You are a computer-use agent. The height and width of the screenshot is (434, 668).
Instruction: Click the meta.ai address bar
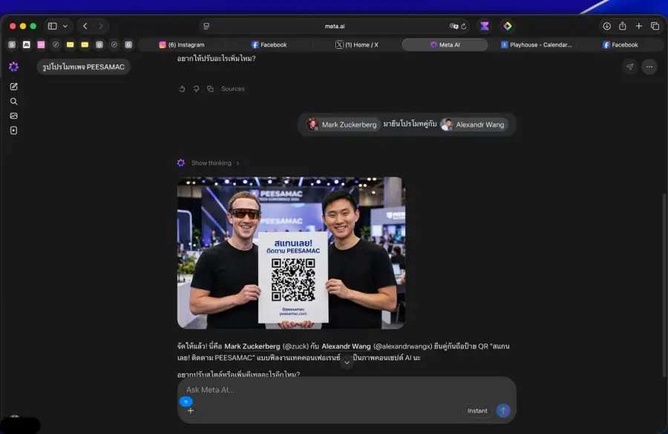pos(335,26)
